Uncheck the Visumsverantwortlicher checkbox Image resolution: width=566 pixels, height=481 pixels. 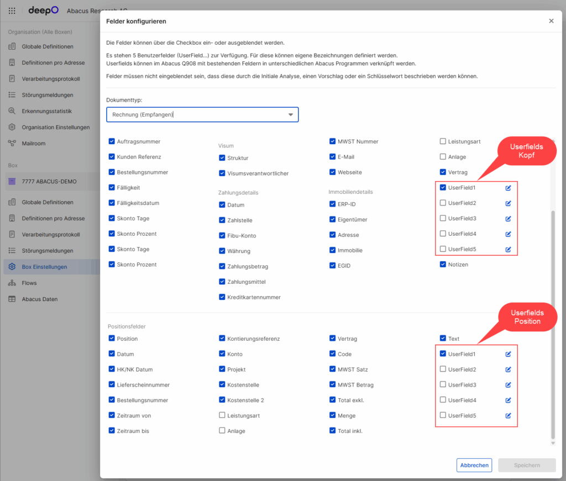[222, 173]
